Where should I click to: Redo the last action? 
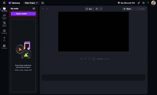click(x=47, y=9)
